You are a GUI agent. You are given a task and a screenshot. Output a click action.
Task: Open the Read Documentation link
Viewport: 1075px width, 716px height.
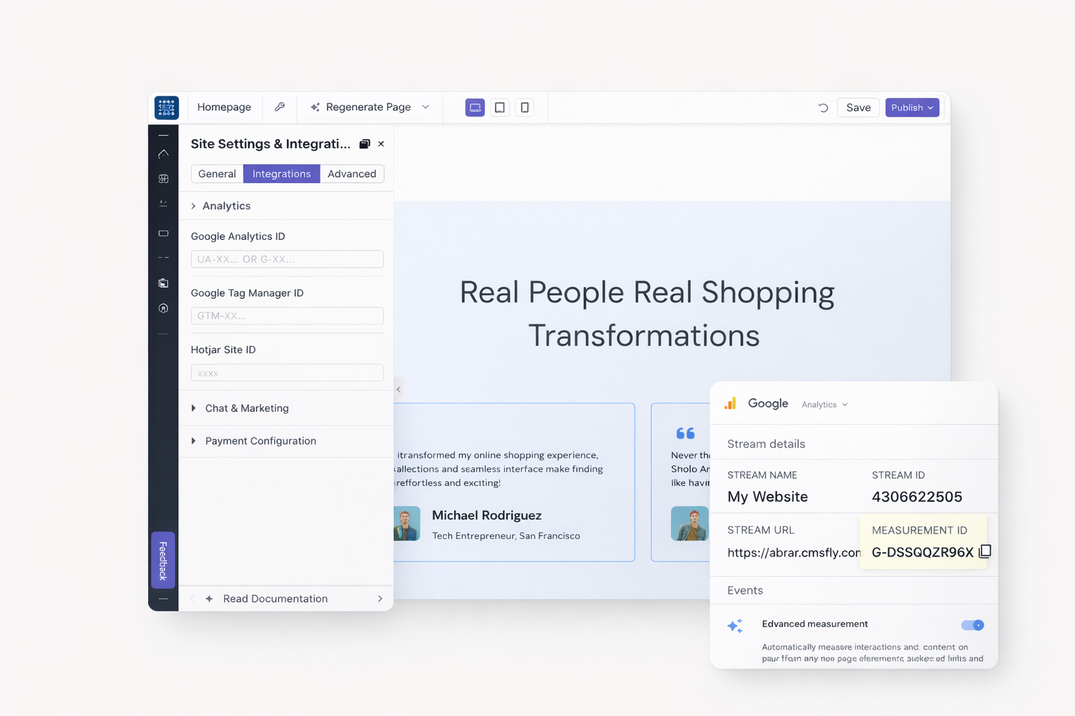275,599
